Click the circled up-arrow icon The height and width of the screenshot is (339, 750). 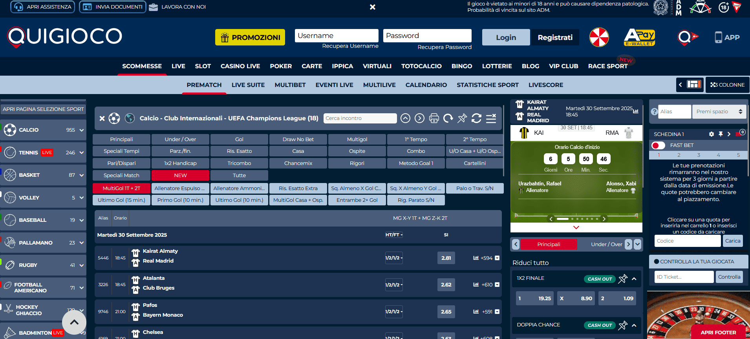click(x=406, y=118)
